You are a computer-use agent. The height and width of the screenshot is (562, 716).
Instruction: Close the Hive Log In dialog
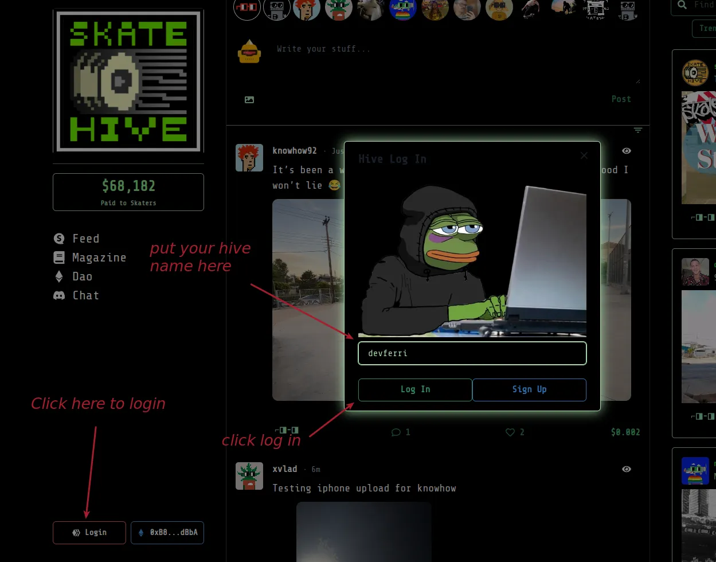coord(584,155)
